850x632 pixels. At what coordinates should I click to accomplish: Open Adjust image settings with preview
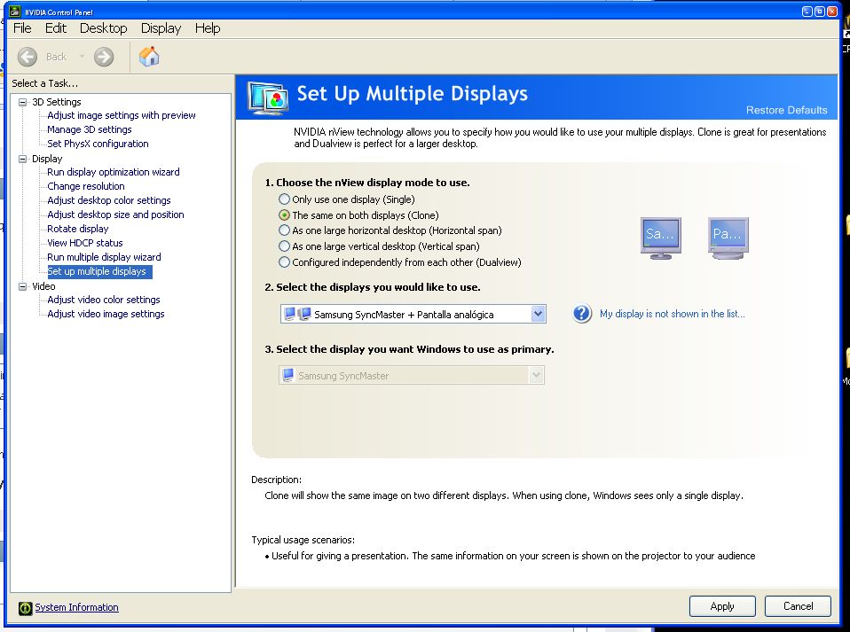(x=122, y=115)
